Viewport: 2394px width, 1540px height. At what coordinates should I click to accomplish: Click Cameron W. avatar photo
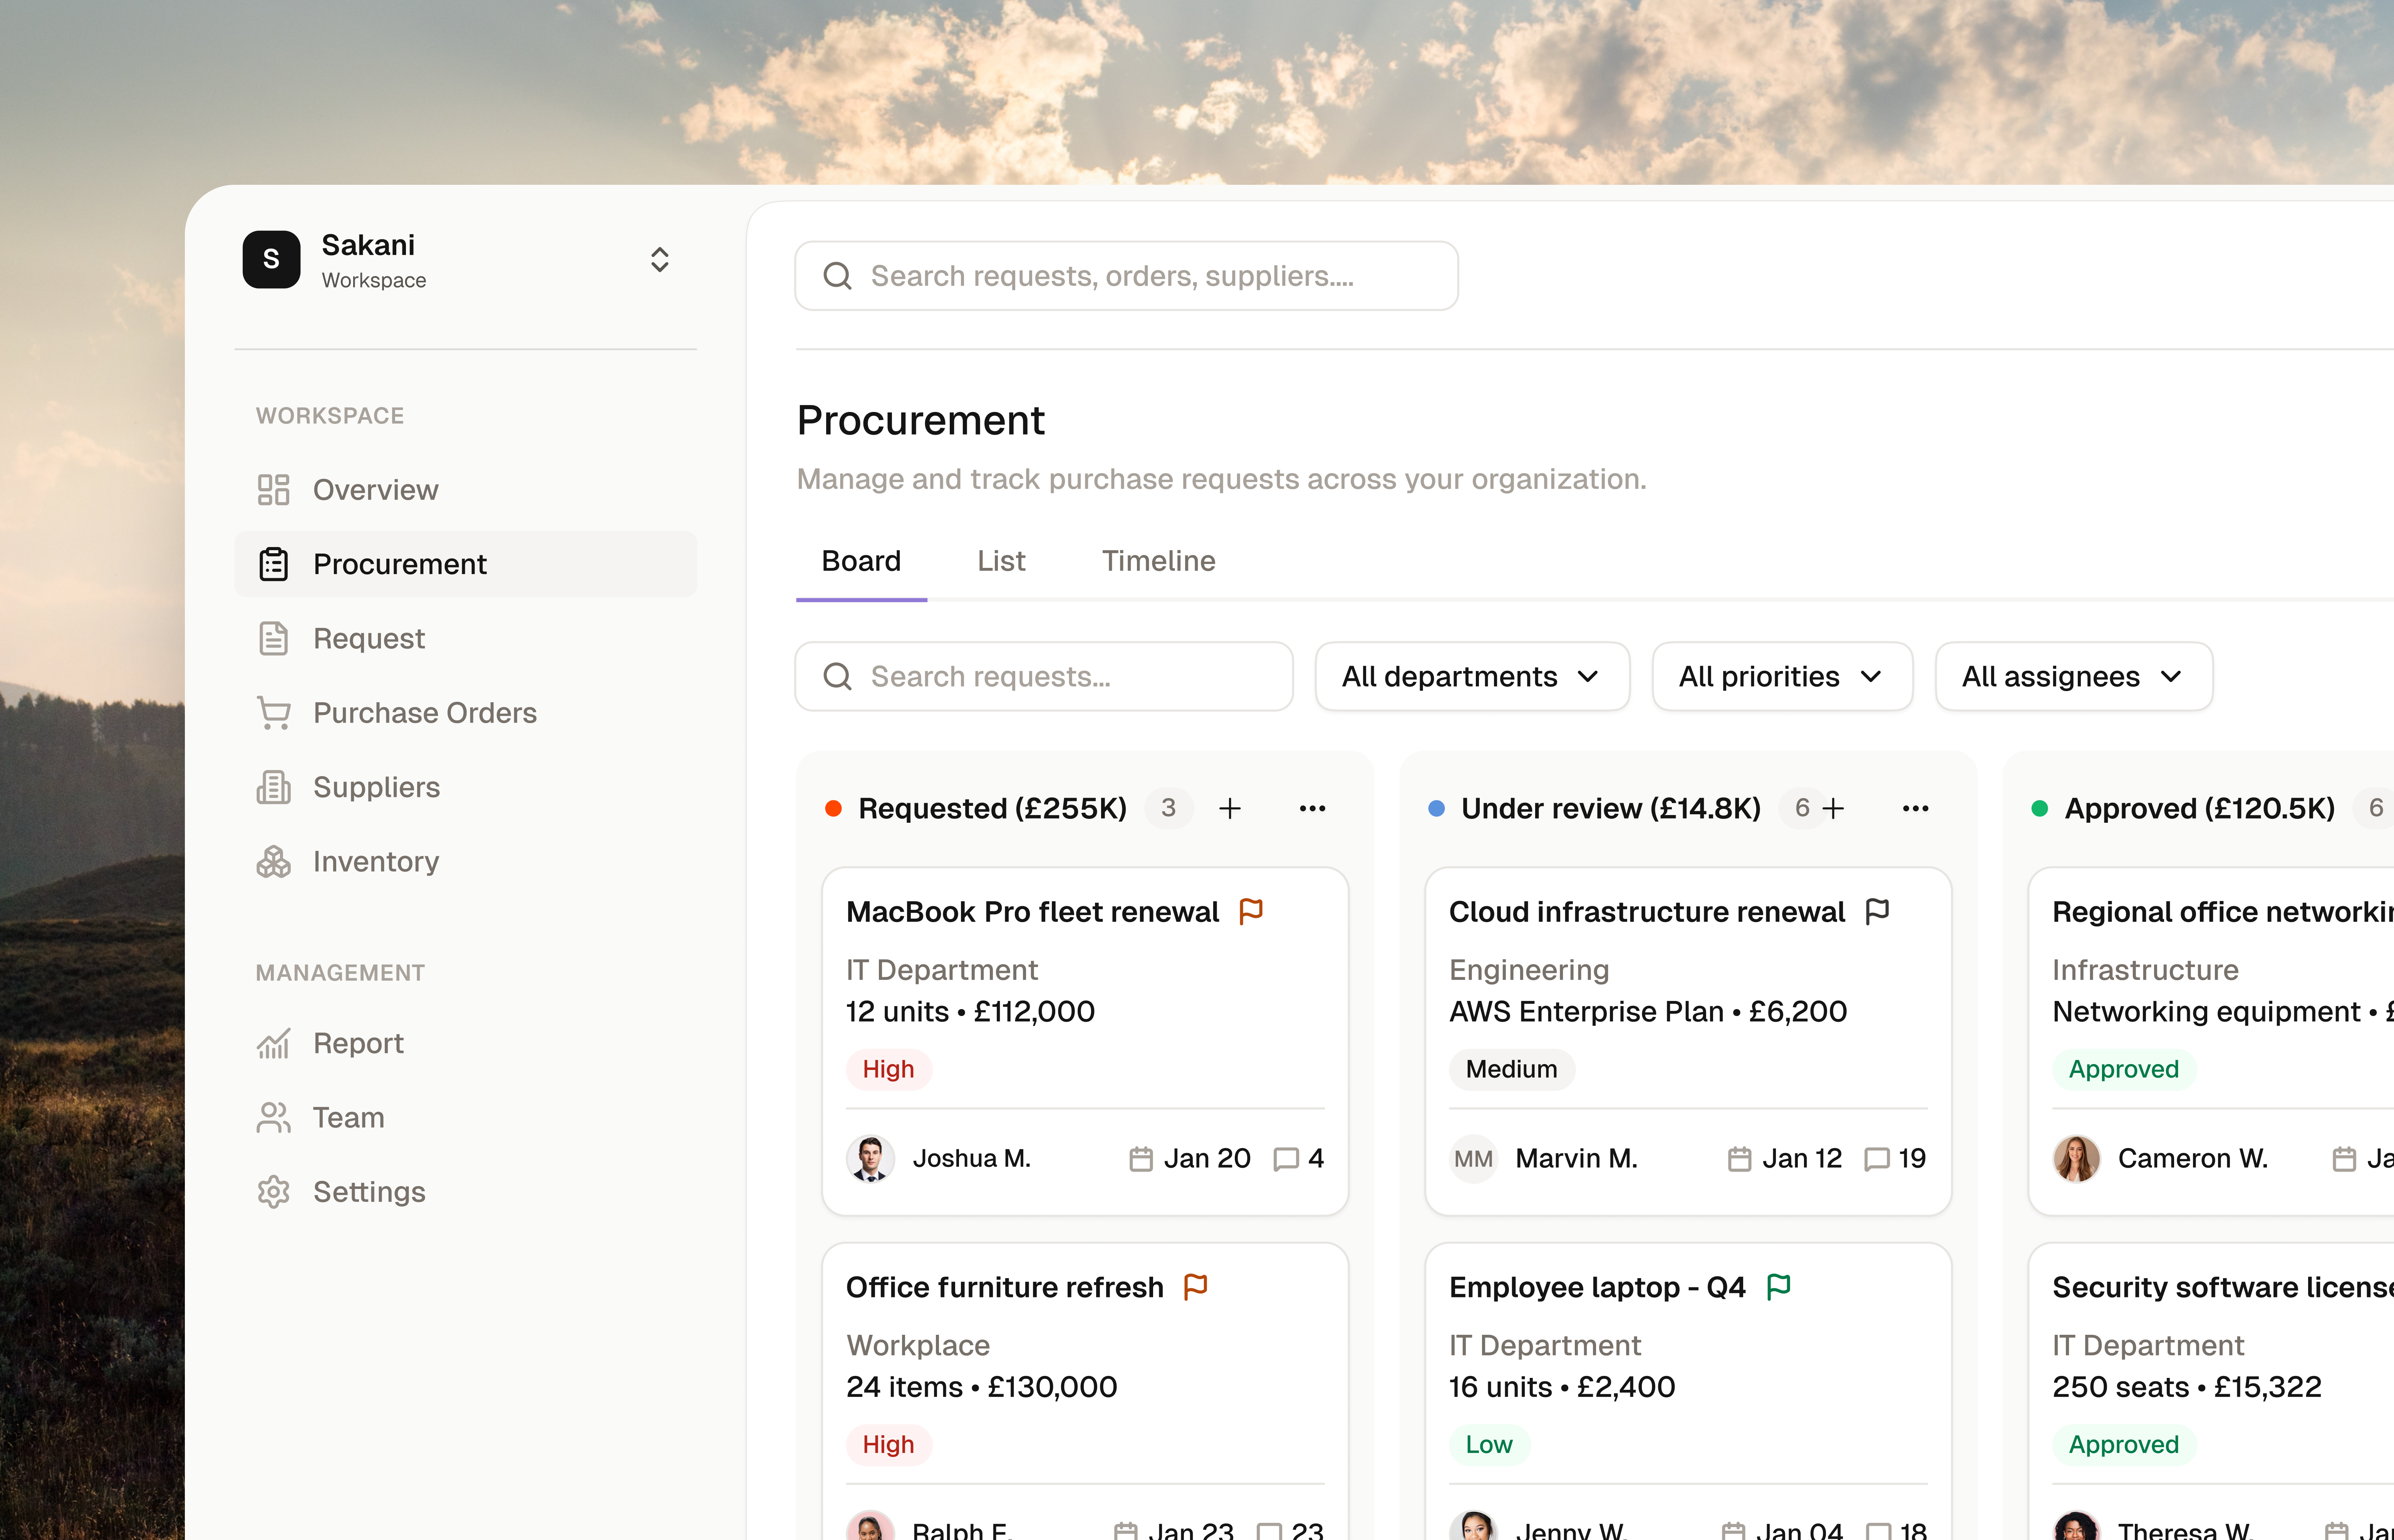click(x=2077, y=1158)
